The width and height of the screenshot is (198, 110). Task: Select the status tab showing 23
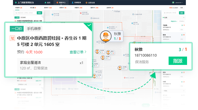click(110, 8)
